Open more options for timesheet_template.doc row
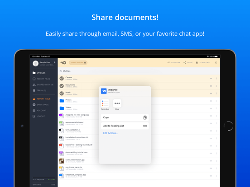The width and height of the screenshot is (250, 187). (x=216, y=176)
